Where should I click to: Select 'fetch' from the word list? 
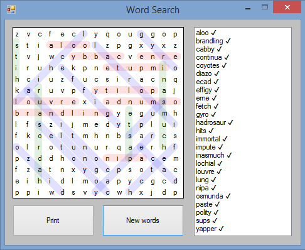pyautogui.click(x=207, y=106)
